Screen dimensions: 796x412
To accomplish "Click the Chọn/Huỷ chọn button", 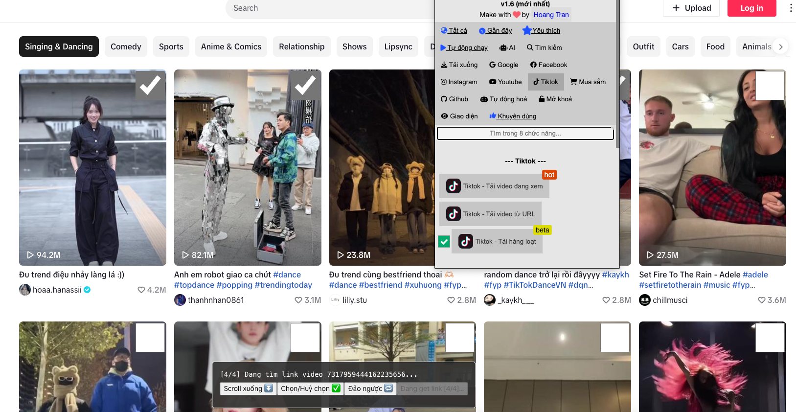I will (310, 389).
